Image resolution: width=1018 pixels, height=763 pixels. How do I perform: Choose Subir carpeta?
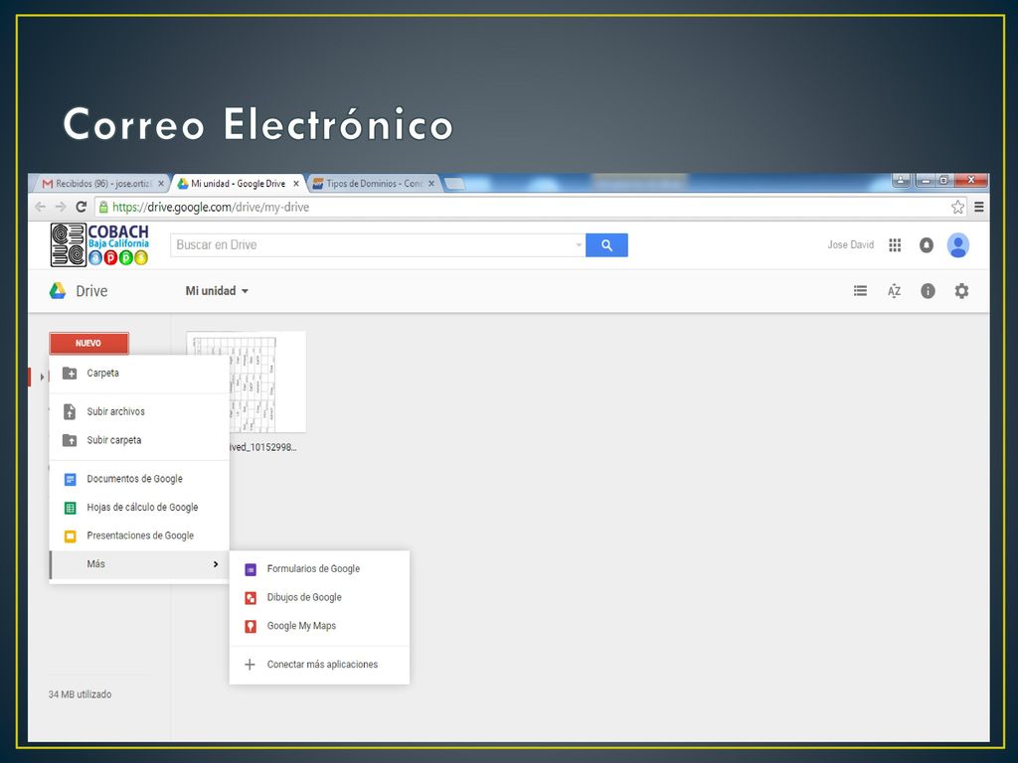tap(139, 440)
